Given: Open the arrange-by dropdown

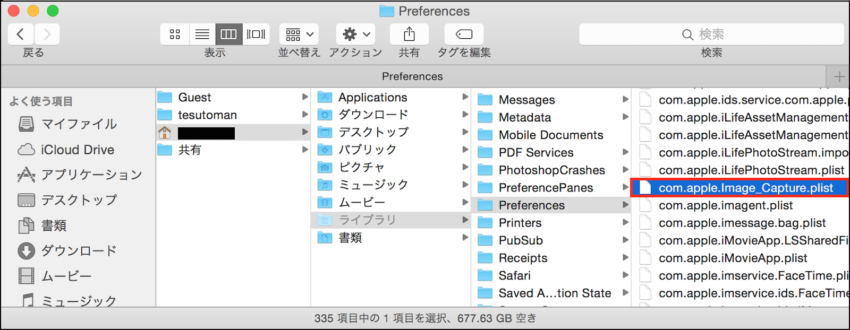Looking at the screenshot, I should (x=299, y=34).
